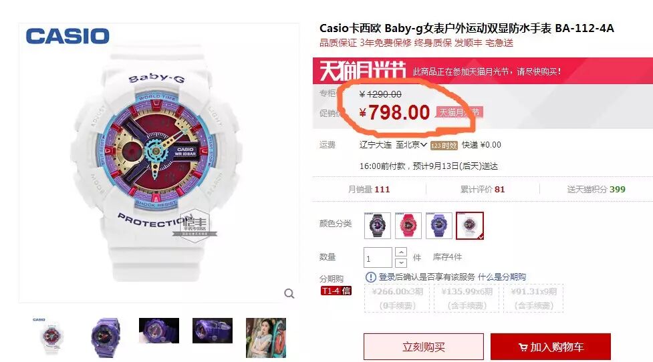Decrease quantity with the down arrow
This screenshot has width=653, height=362.
click(400, 262)
